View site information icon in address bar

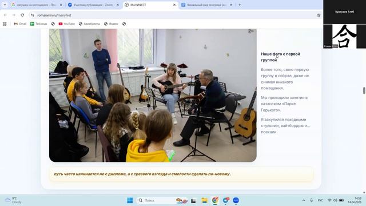(33, 15)
